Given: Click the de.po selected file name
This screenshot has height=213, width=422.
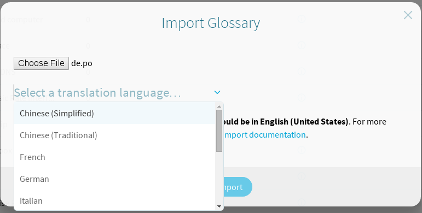Looking at the screenshot, I should pyautogui.click(x=82, y=64).
